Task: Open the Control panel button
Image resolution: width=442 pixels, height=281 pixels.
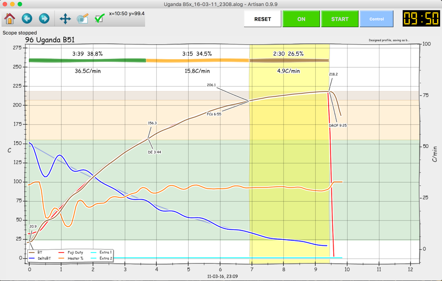Action: [377, 19]
